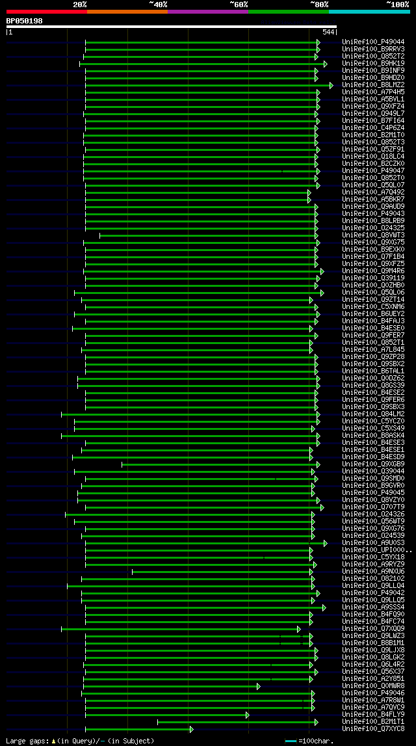The width and height of the screenshot is (416, 746).
Task: Select the UniRef100_A5BKR7 label
Action: [373, 200]
